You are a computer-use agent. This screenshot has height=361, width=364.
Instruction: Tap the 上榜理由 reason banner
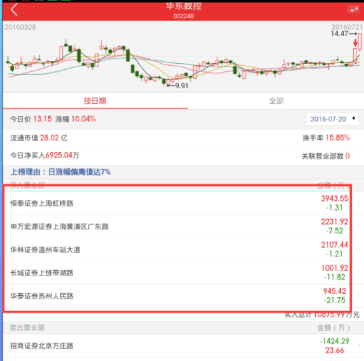[x=60, y=172]
